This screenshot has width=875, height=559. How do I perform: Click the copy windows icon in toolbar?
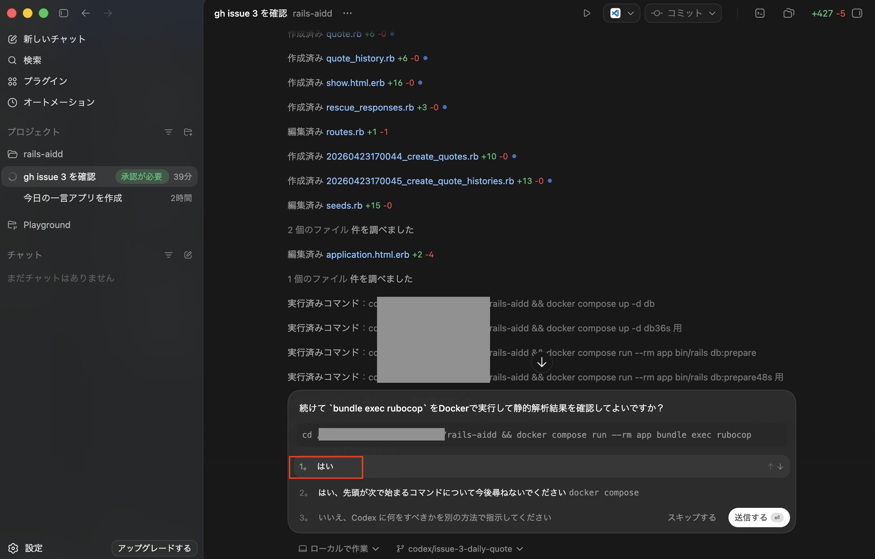(x=788, y=13)
